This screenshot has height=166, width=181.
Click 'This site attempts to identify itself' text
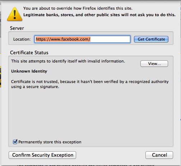coord(68,61)
